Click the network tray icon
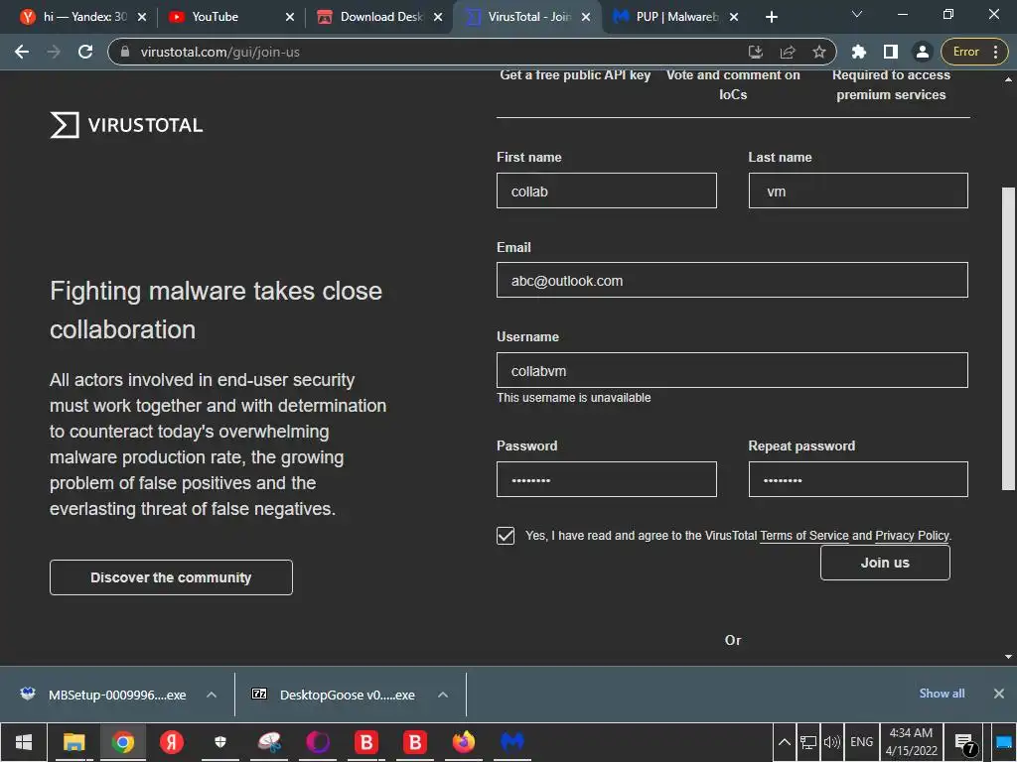 (808, 742)
